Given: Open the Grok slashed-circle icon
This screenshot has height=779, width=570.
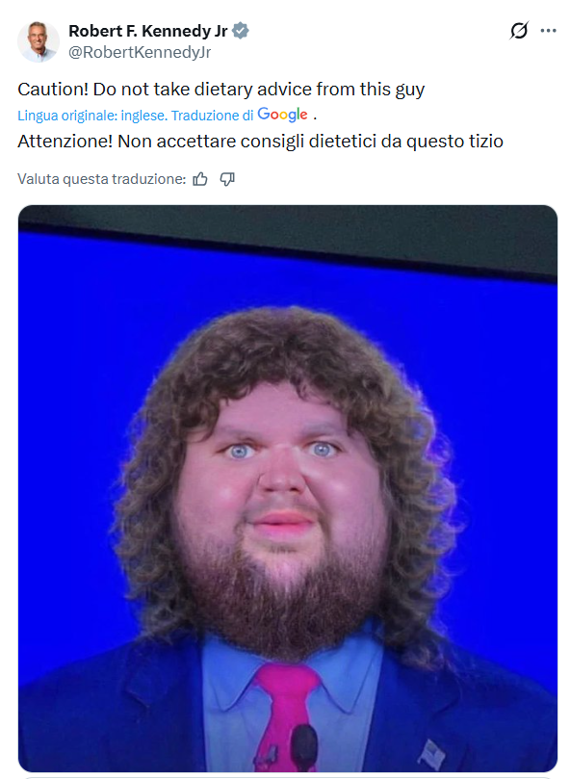Looking at the screenshot, I should 519,31.
